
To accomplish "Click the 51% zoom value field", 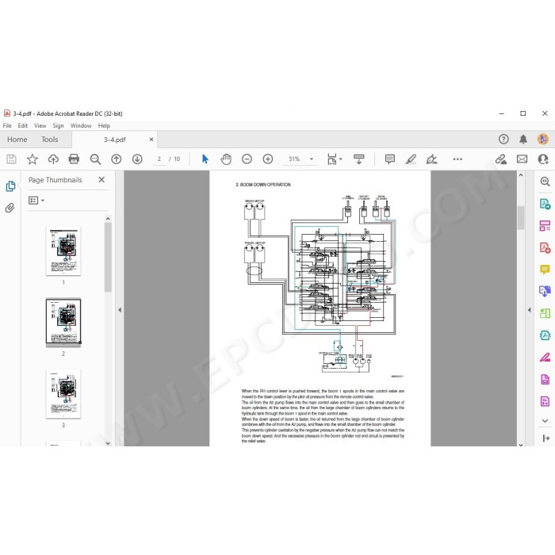I will click(x=294, y=159).
